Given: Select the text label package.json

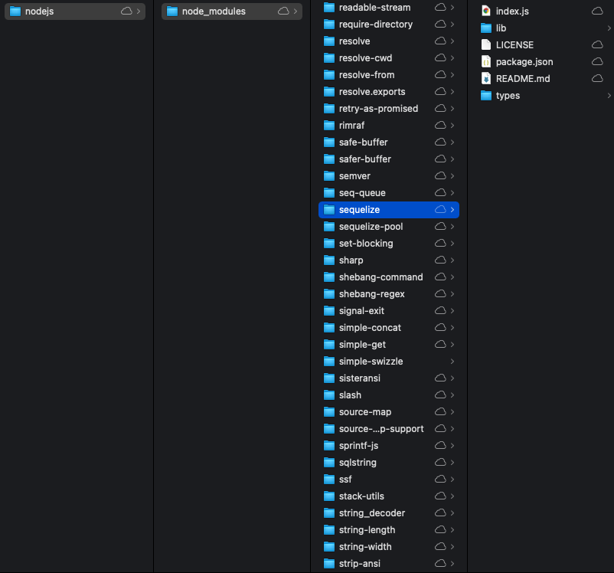Looking at the screenshot, I should click(x=524, y=62).
